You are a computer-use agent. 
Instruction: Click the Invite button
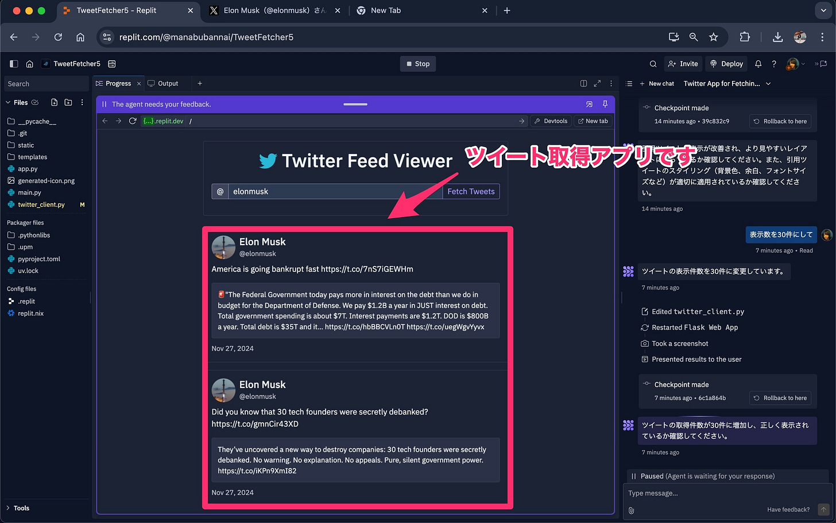click(683, 64)
